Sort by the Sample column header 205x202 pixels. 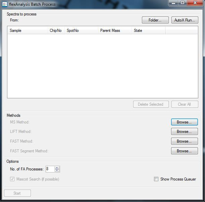(x=28, y=31)
